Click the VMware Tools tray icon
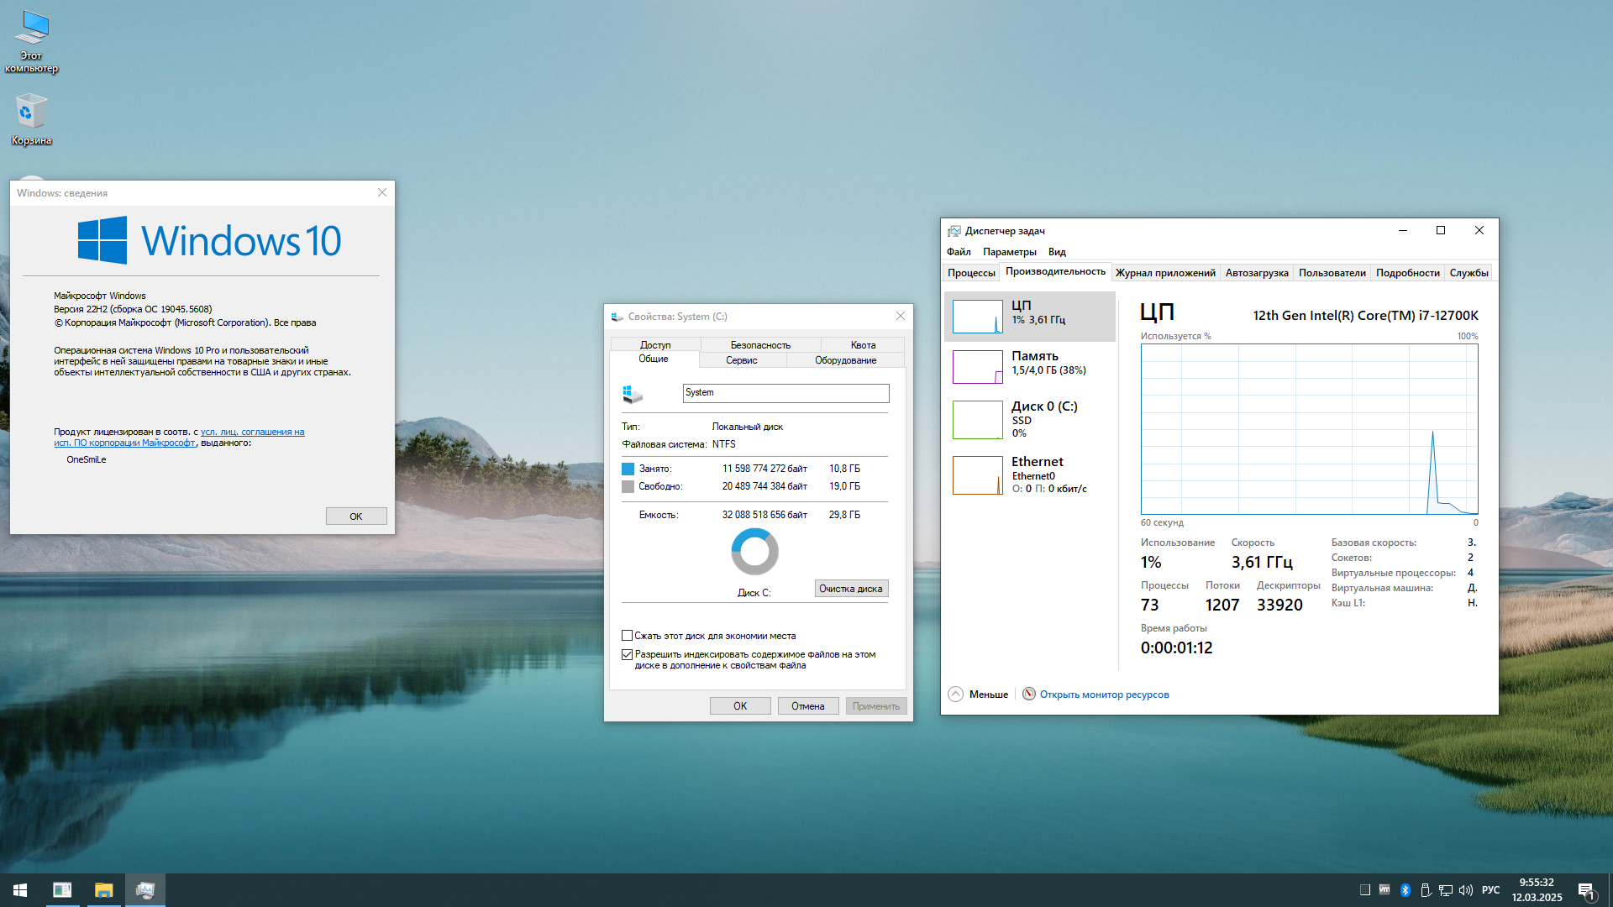 [1384, 890]
